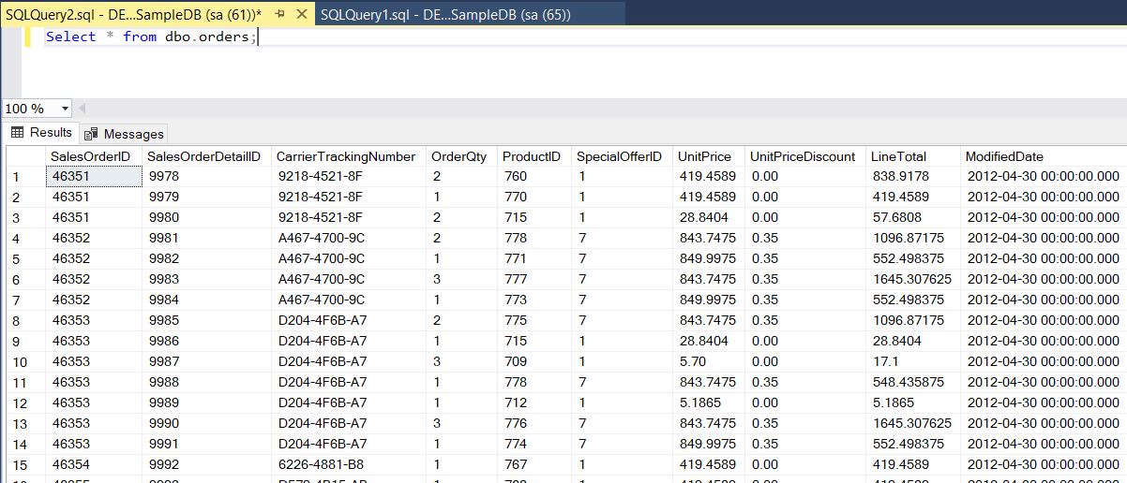Switch to the SQLQuery1.sql tab
The width and height of the screenshot is (1127, 483).
click(444, 15)
